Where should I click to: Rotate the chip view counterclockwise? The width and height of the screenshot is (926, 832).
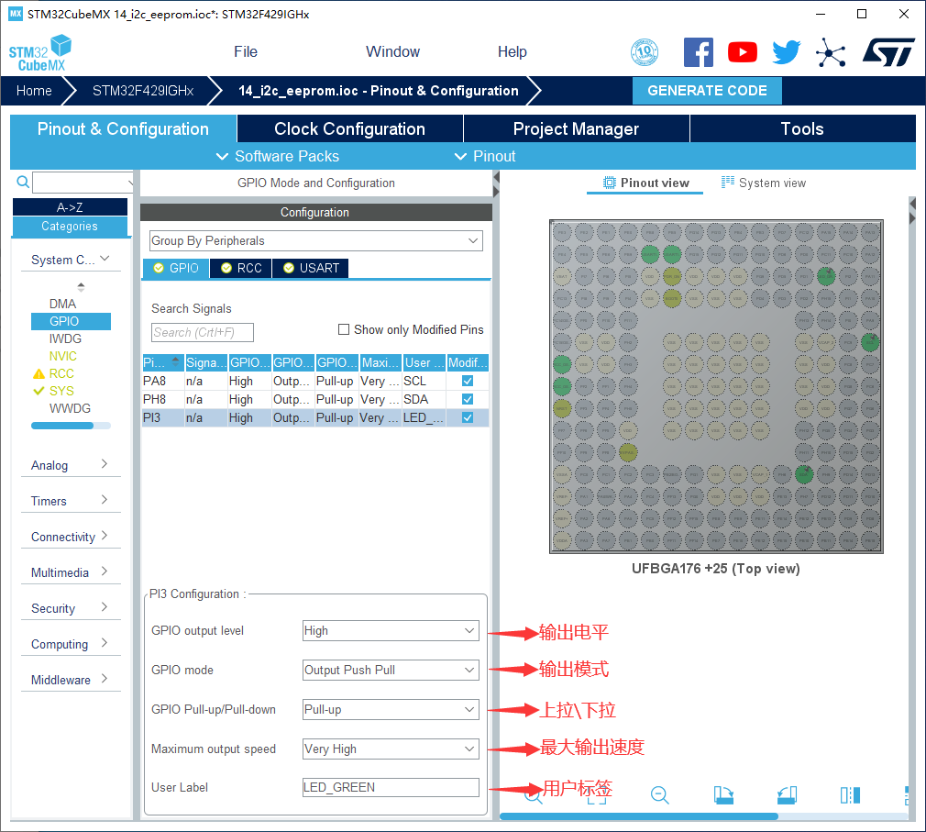coord(787,795)
